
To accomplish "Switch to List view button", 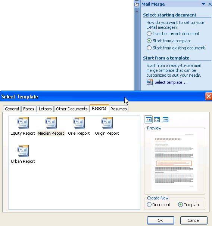I will 157,119.
